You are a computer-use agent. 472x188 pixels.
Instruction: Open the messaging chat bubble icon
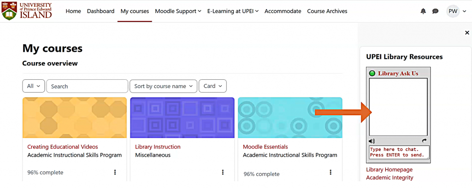(435, 11)
